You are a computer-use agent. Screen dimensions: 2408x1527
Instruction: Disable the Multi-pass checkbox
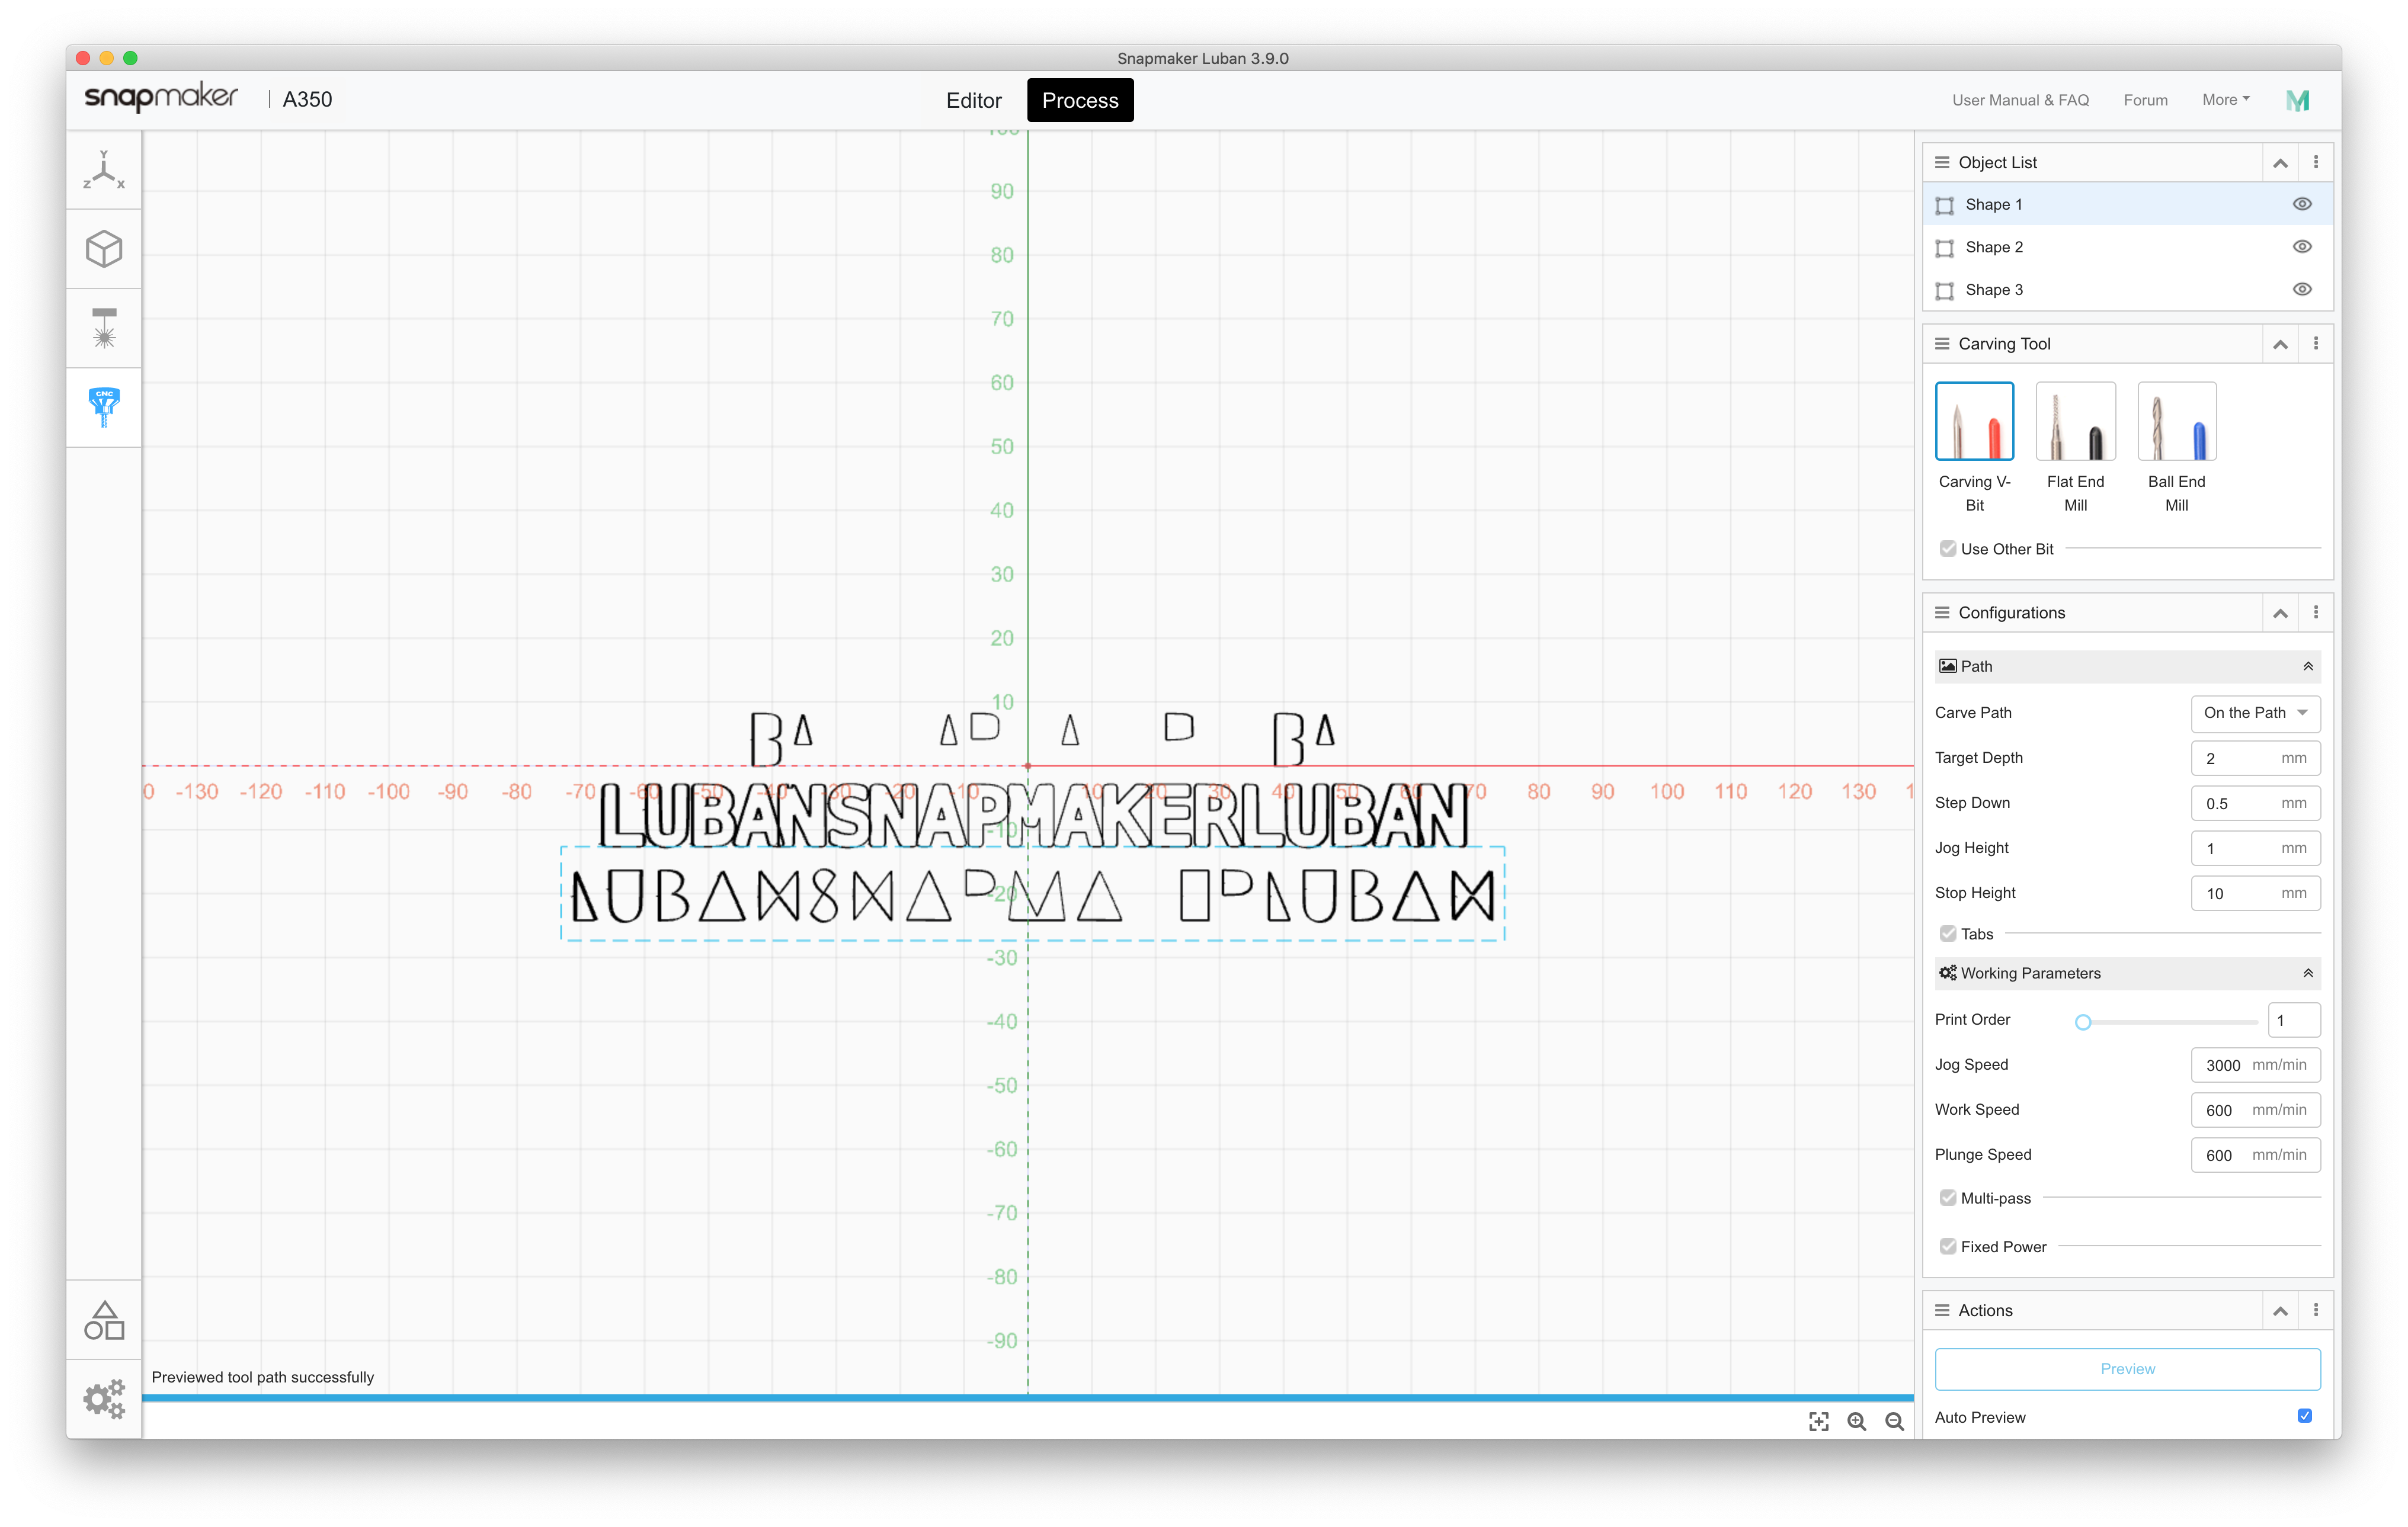1948,1197
